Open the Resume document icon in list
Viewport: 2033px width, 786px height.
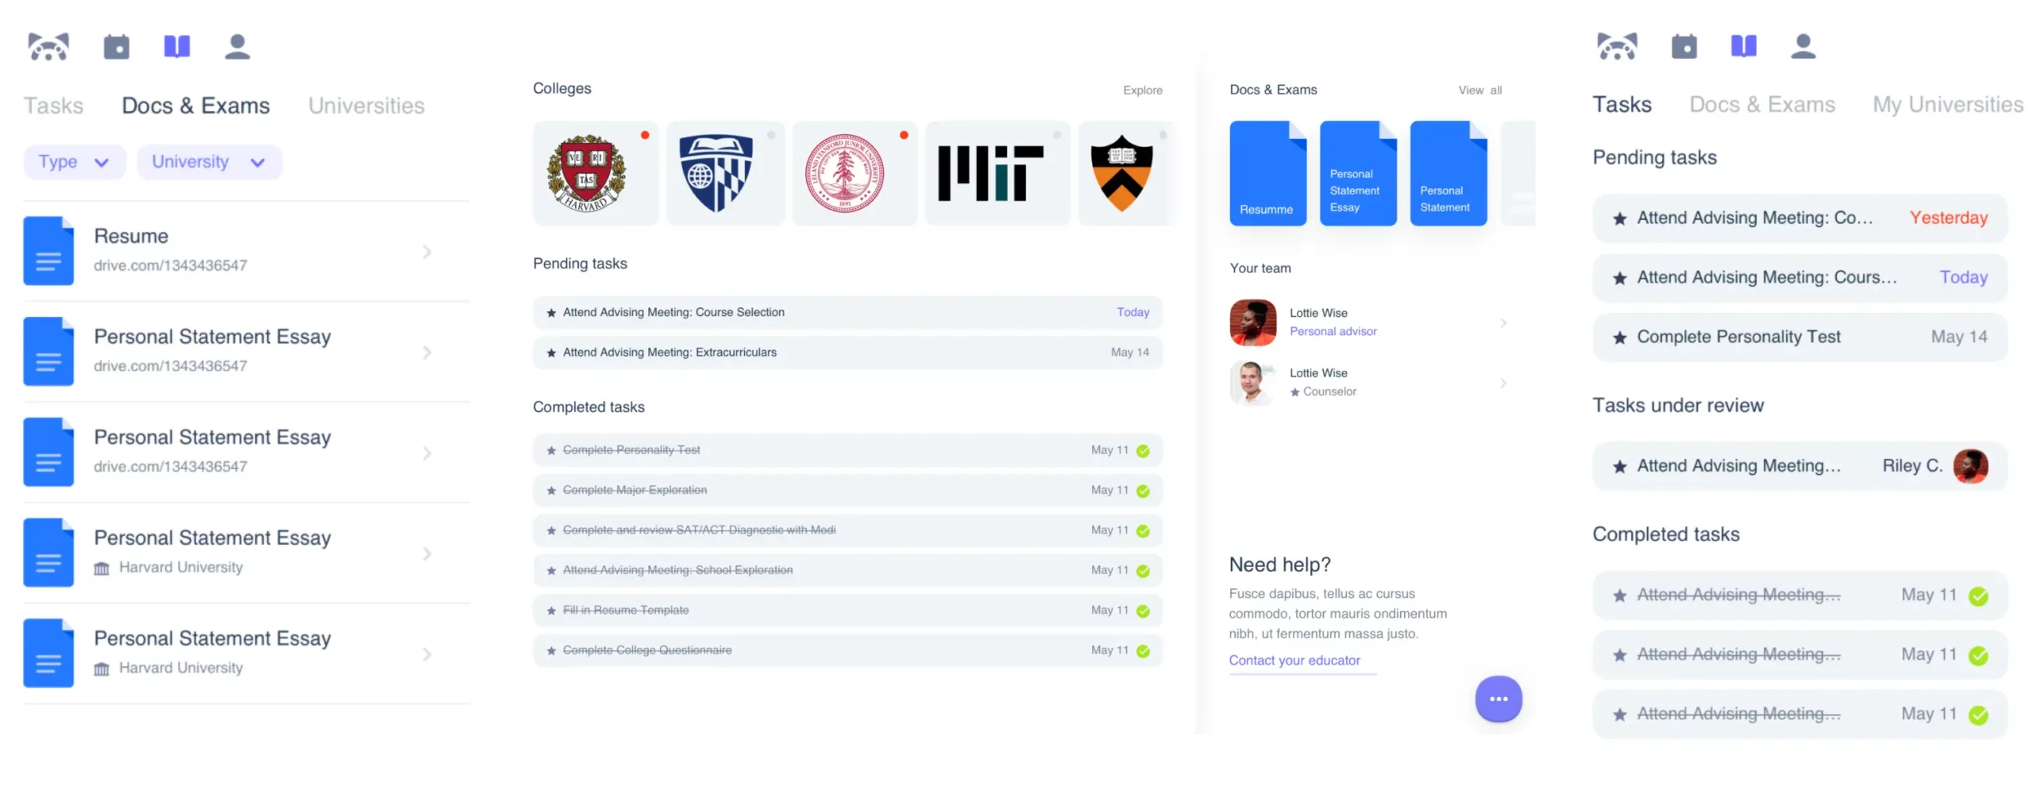pyautogui.click(x=48, y=251)
